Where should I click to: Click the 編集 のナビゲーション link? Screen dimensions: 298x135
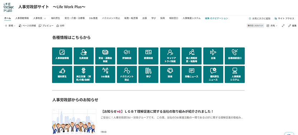[x=216, y=18]
